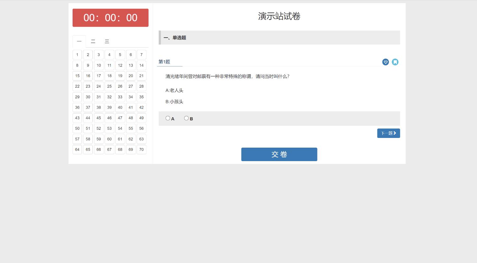Switch to section 二 tab
The width and height of the screenshot is (477, 263).
point(93,41)
